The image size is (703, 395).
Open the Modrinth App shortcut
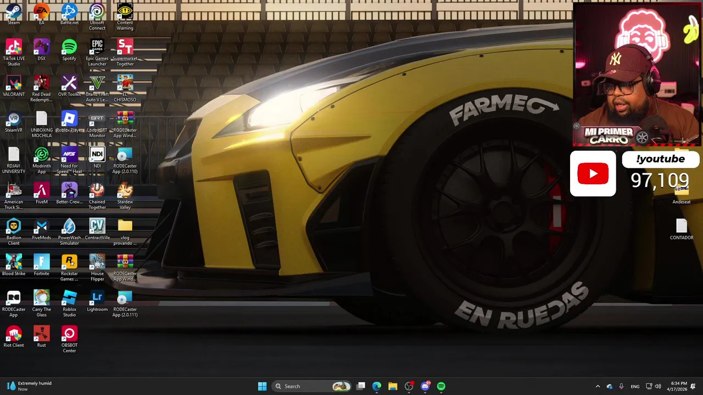point(41,160)
